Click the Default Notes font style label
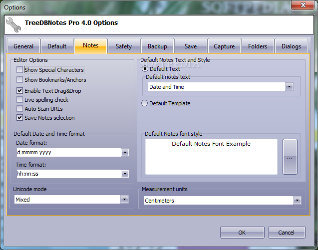 (x=174, y=134)
